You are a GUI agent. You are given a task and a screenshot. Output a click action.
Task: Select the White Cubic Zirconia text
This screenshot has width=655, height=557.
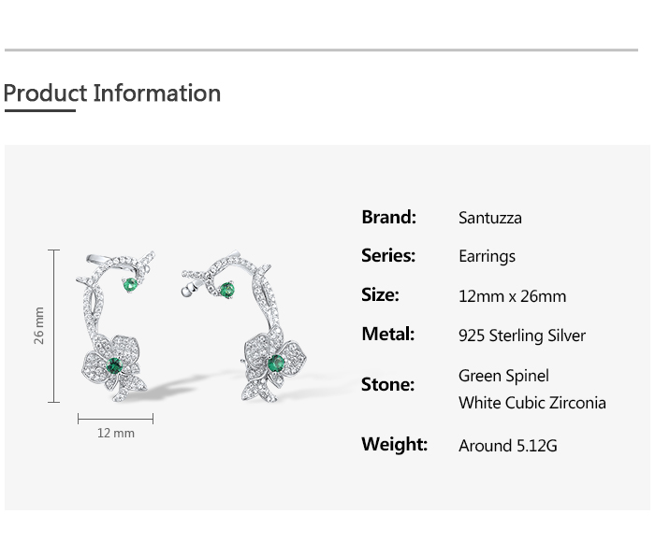[531, 403]
